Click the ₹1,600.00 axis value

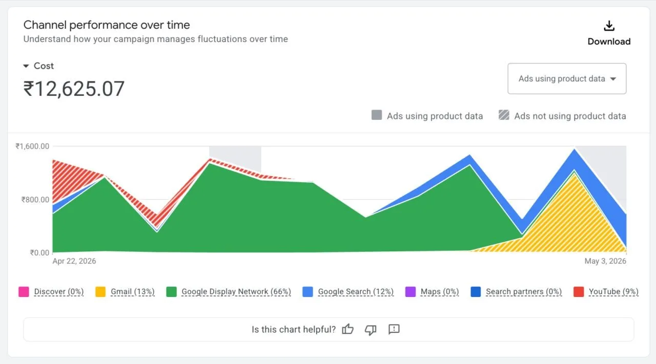click(x=32, y=146)
